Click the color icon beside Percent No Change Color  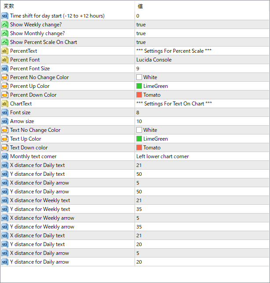5,77
